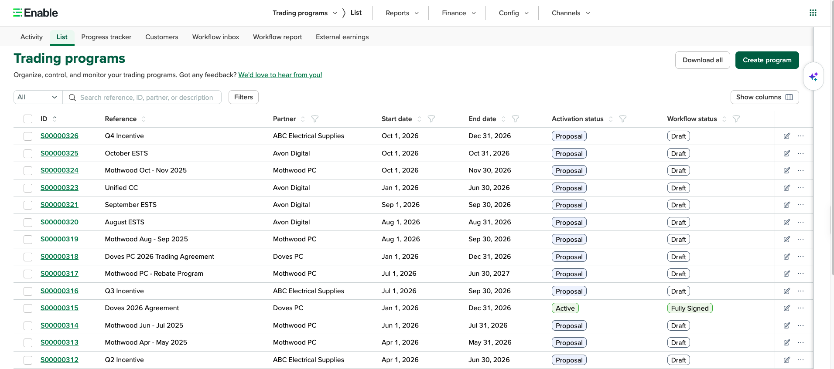This screenshot has height=369, width=834.
Task: Open the Show columns selector
Action: click(765, 97)
